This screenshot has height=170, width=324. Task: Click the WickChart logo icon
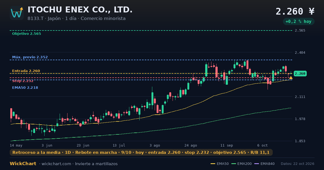click(17, 13)
